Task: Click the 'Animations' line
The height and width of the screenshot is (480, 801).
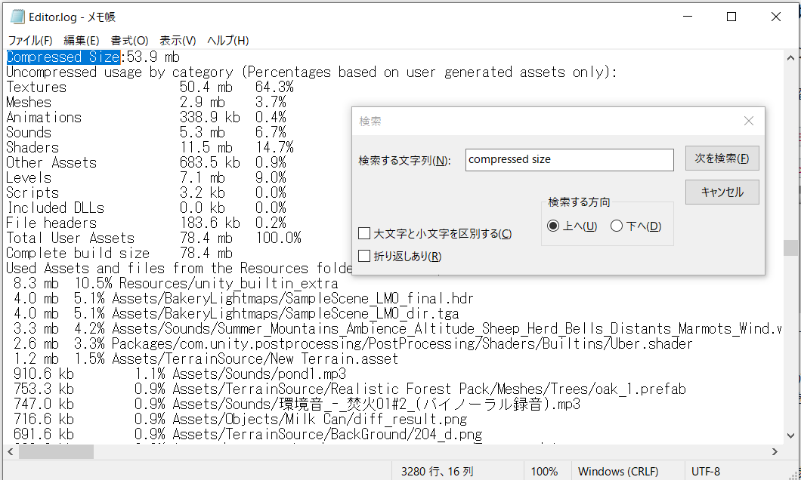Action: [146, 117]
